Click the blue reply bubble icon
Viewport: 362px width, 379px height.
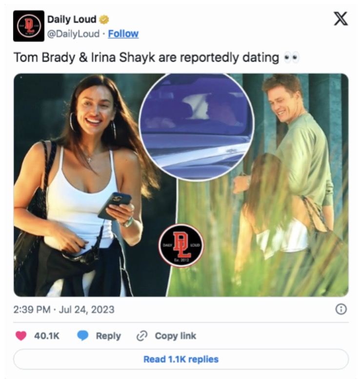point(83,336)
